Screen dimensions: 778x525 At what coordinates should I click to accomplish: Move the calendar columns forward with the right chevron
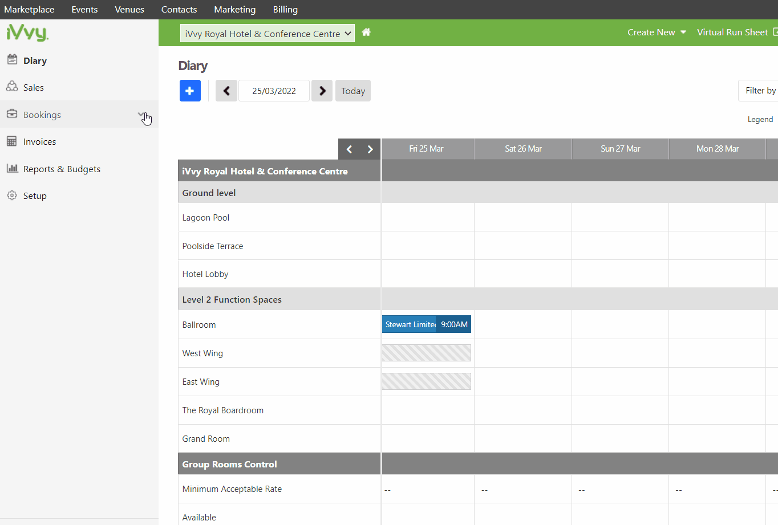click(x=370, y=149)
